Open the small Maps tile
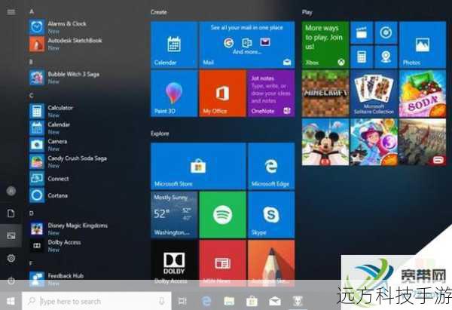Image resolution: width=452 pixels, height=310 pixels. point(386,57)
